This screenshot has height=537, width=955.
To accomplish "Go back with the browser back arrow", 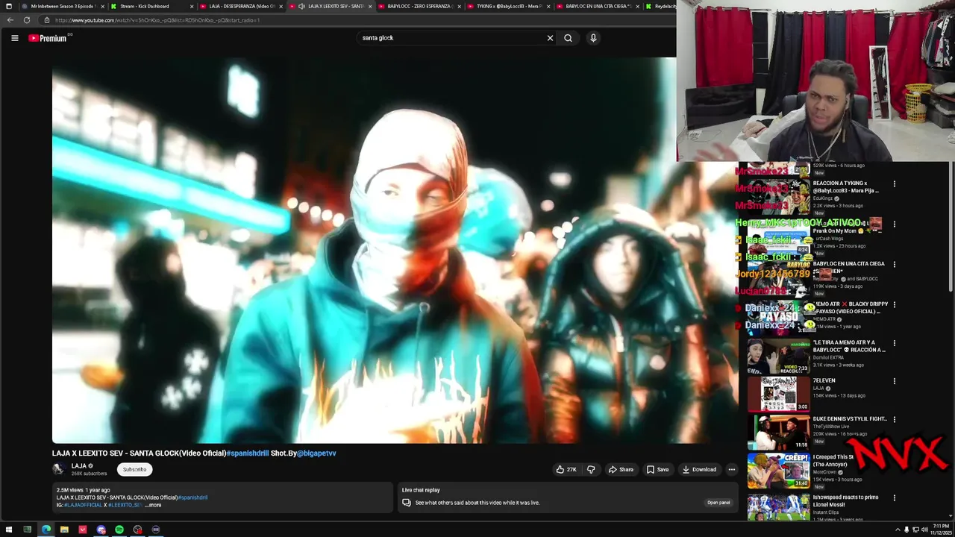I will coord(10,20).
